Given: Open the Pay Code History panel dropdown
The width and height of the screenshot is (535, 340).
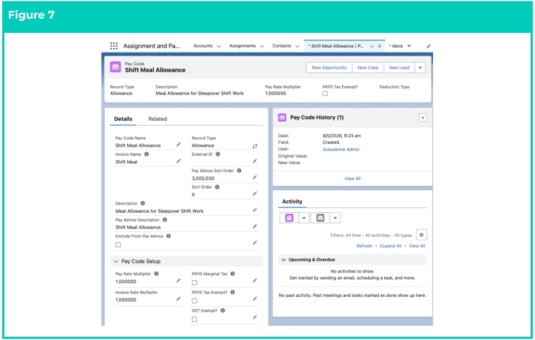Looking at the screenshot, I should 423,118.
